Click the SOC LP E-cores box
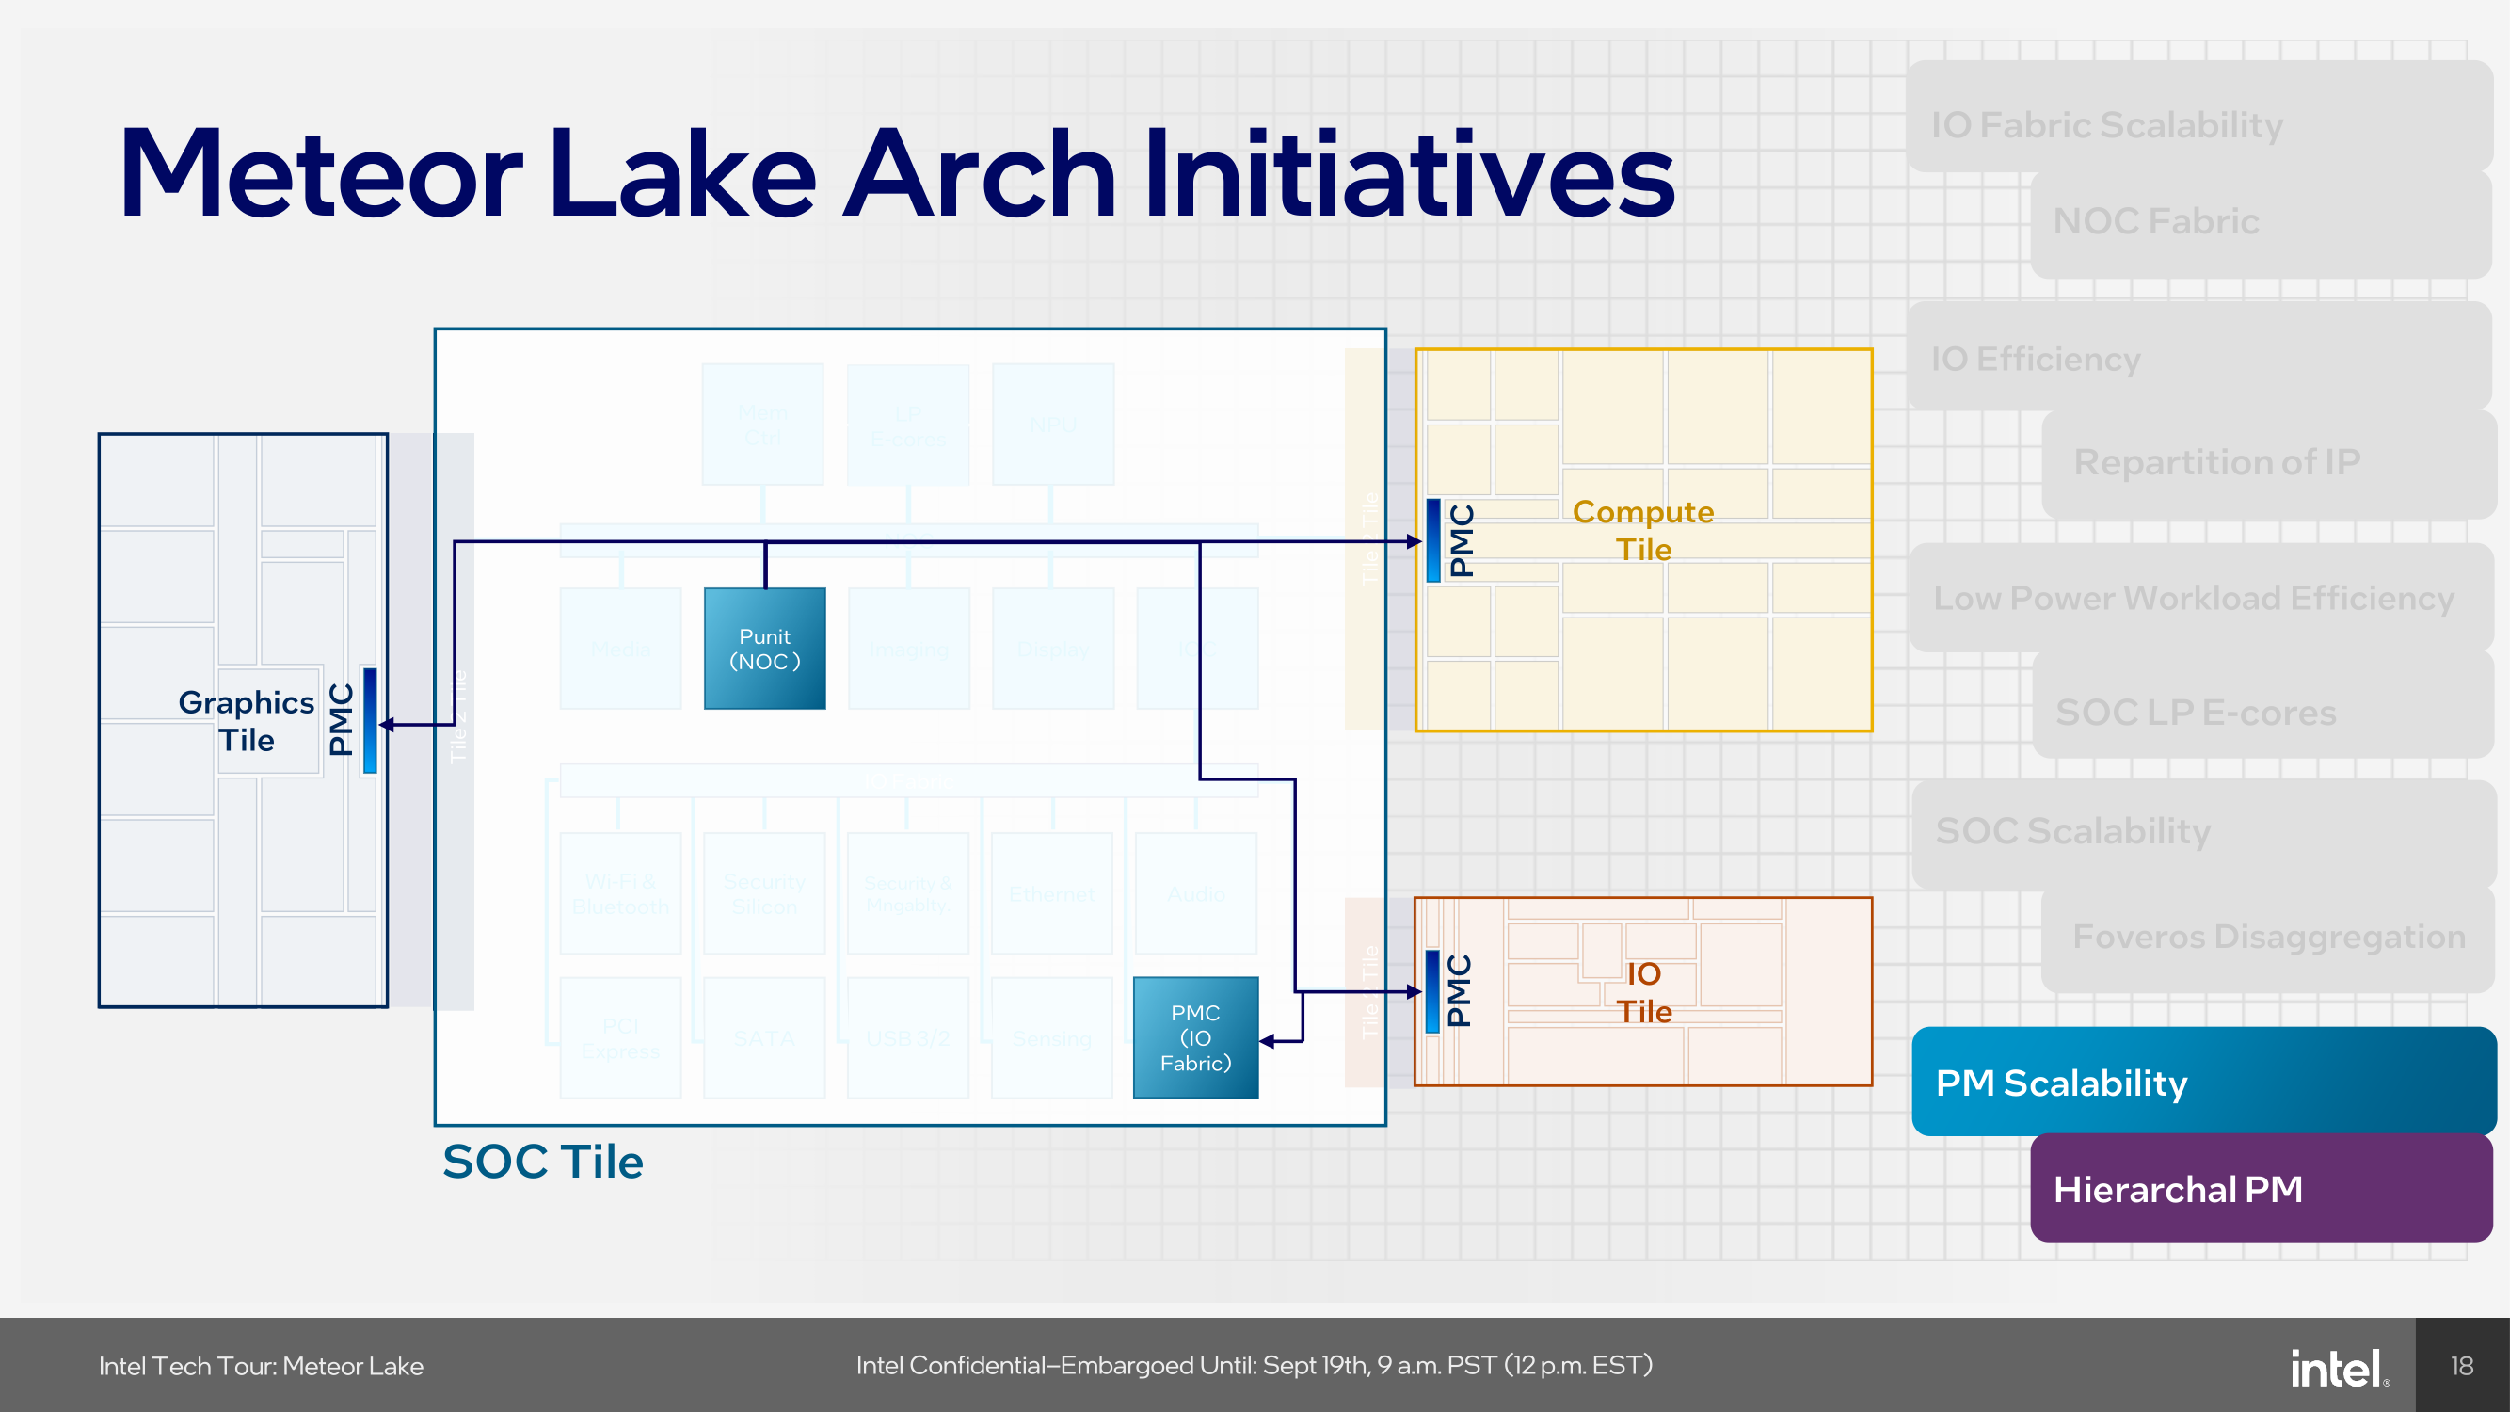This screenshot has height=1412, width=2510. point(2262,704)
